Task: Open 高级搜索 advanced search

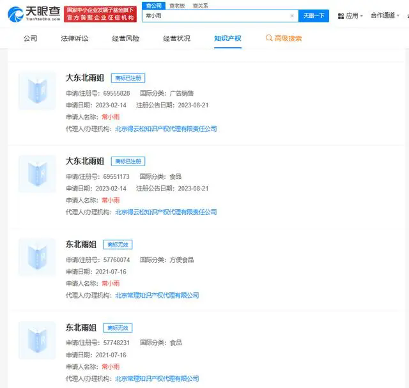Action: [x=284, y=38]
